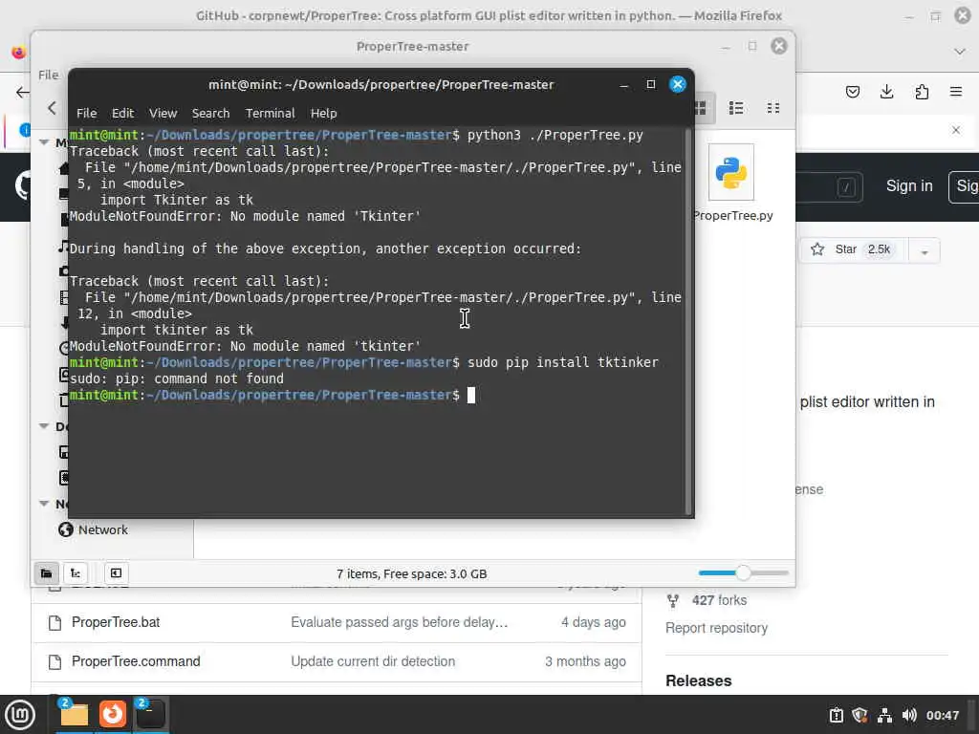Open the Linux Mint start menu
Viewport: 979px width, 734px height.
(21, 715)
